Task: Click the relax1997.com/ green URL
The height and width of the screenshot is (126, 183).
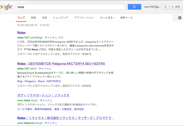Action: point(27,68)
